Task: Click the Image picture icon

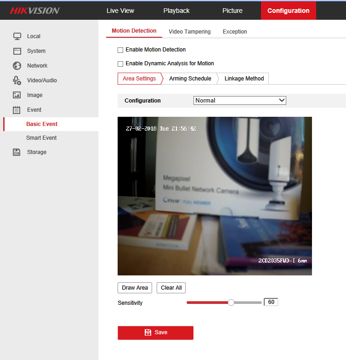Action: click(17, 95)
